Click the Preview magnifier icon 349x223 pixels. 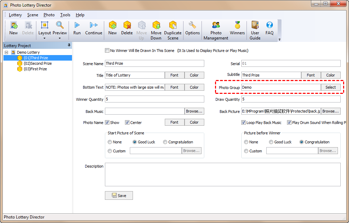tap(60, 25)
